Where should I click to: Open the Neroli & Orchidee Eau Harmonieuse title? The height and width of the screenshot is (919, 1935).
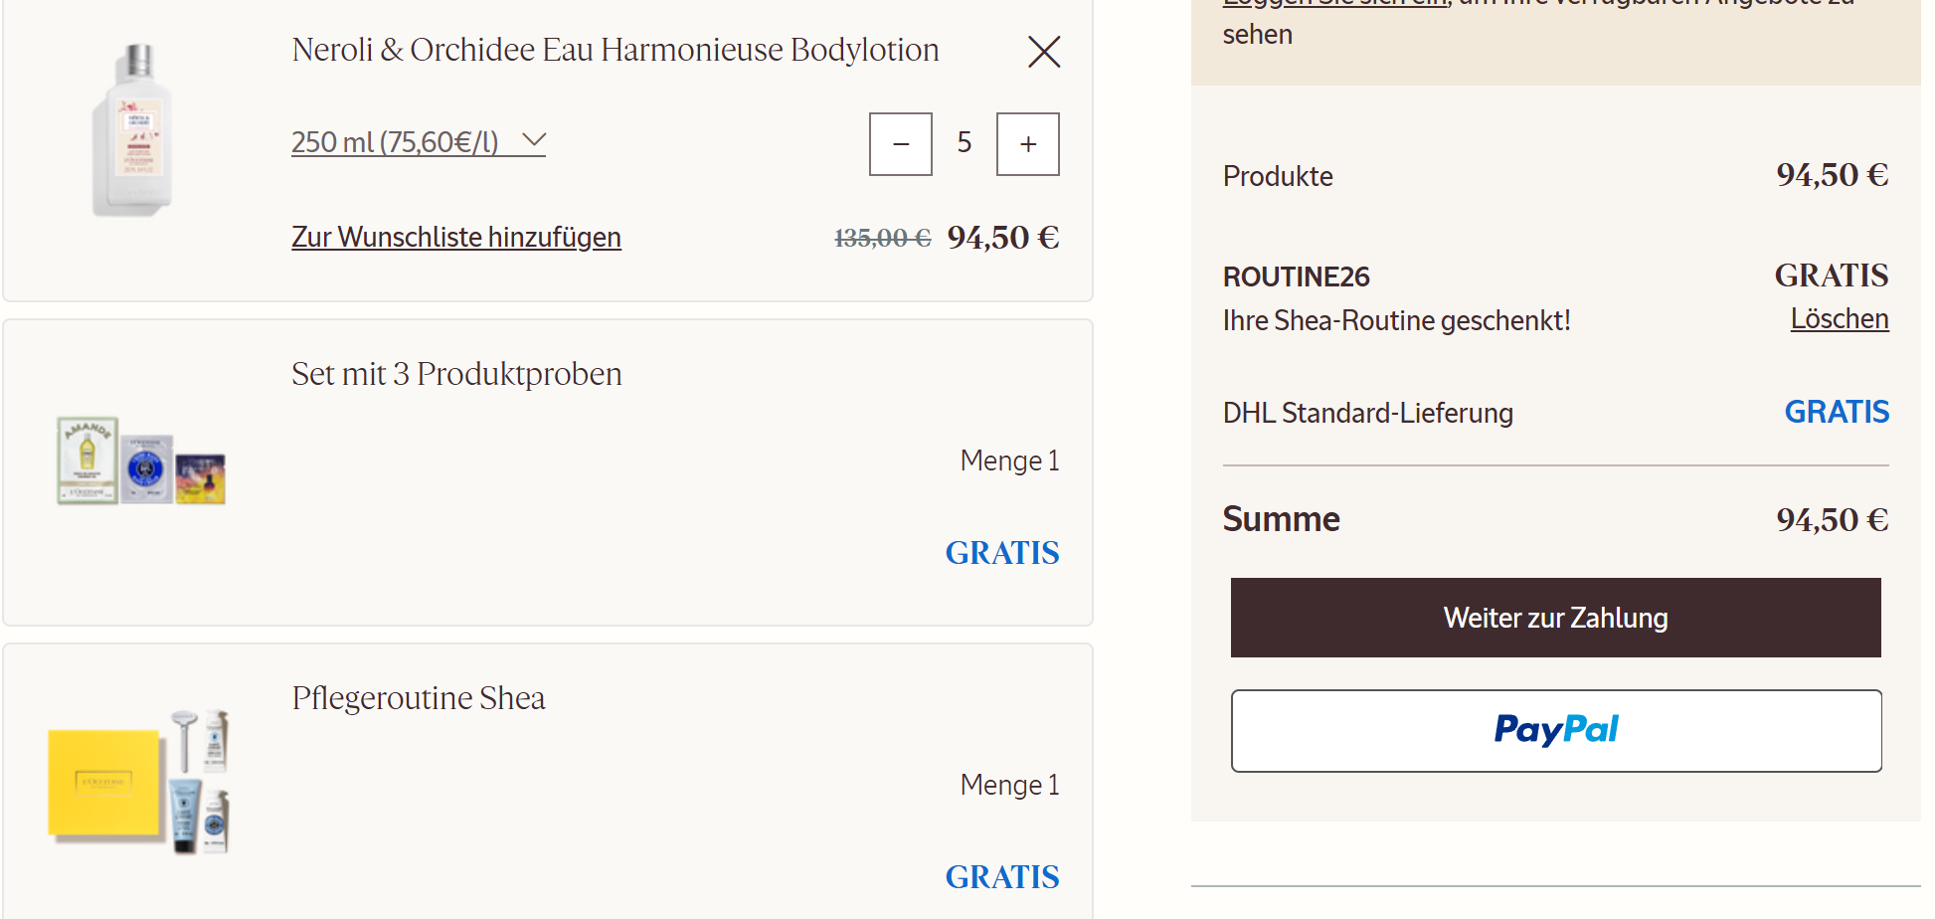pos(615,50)
